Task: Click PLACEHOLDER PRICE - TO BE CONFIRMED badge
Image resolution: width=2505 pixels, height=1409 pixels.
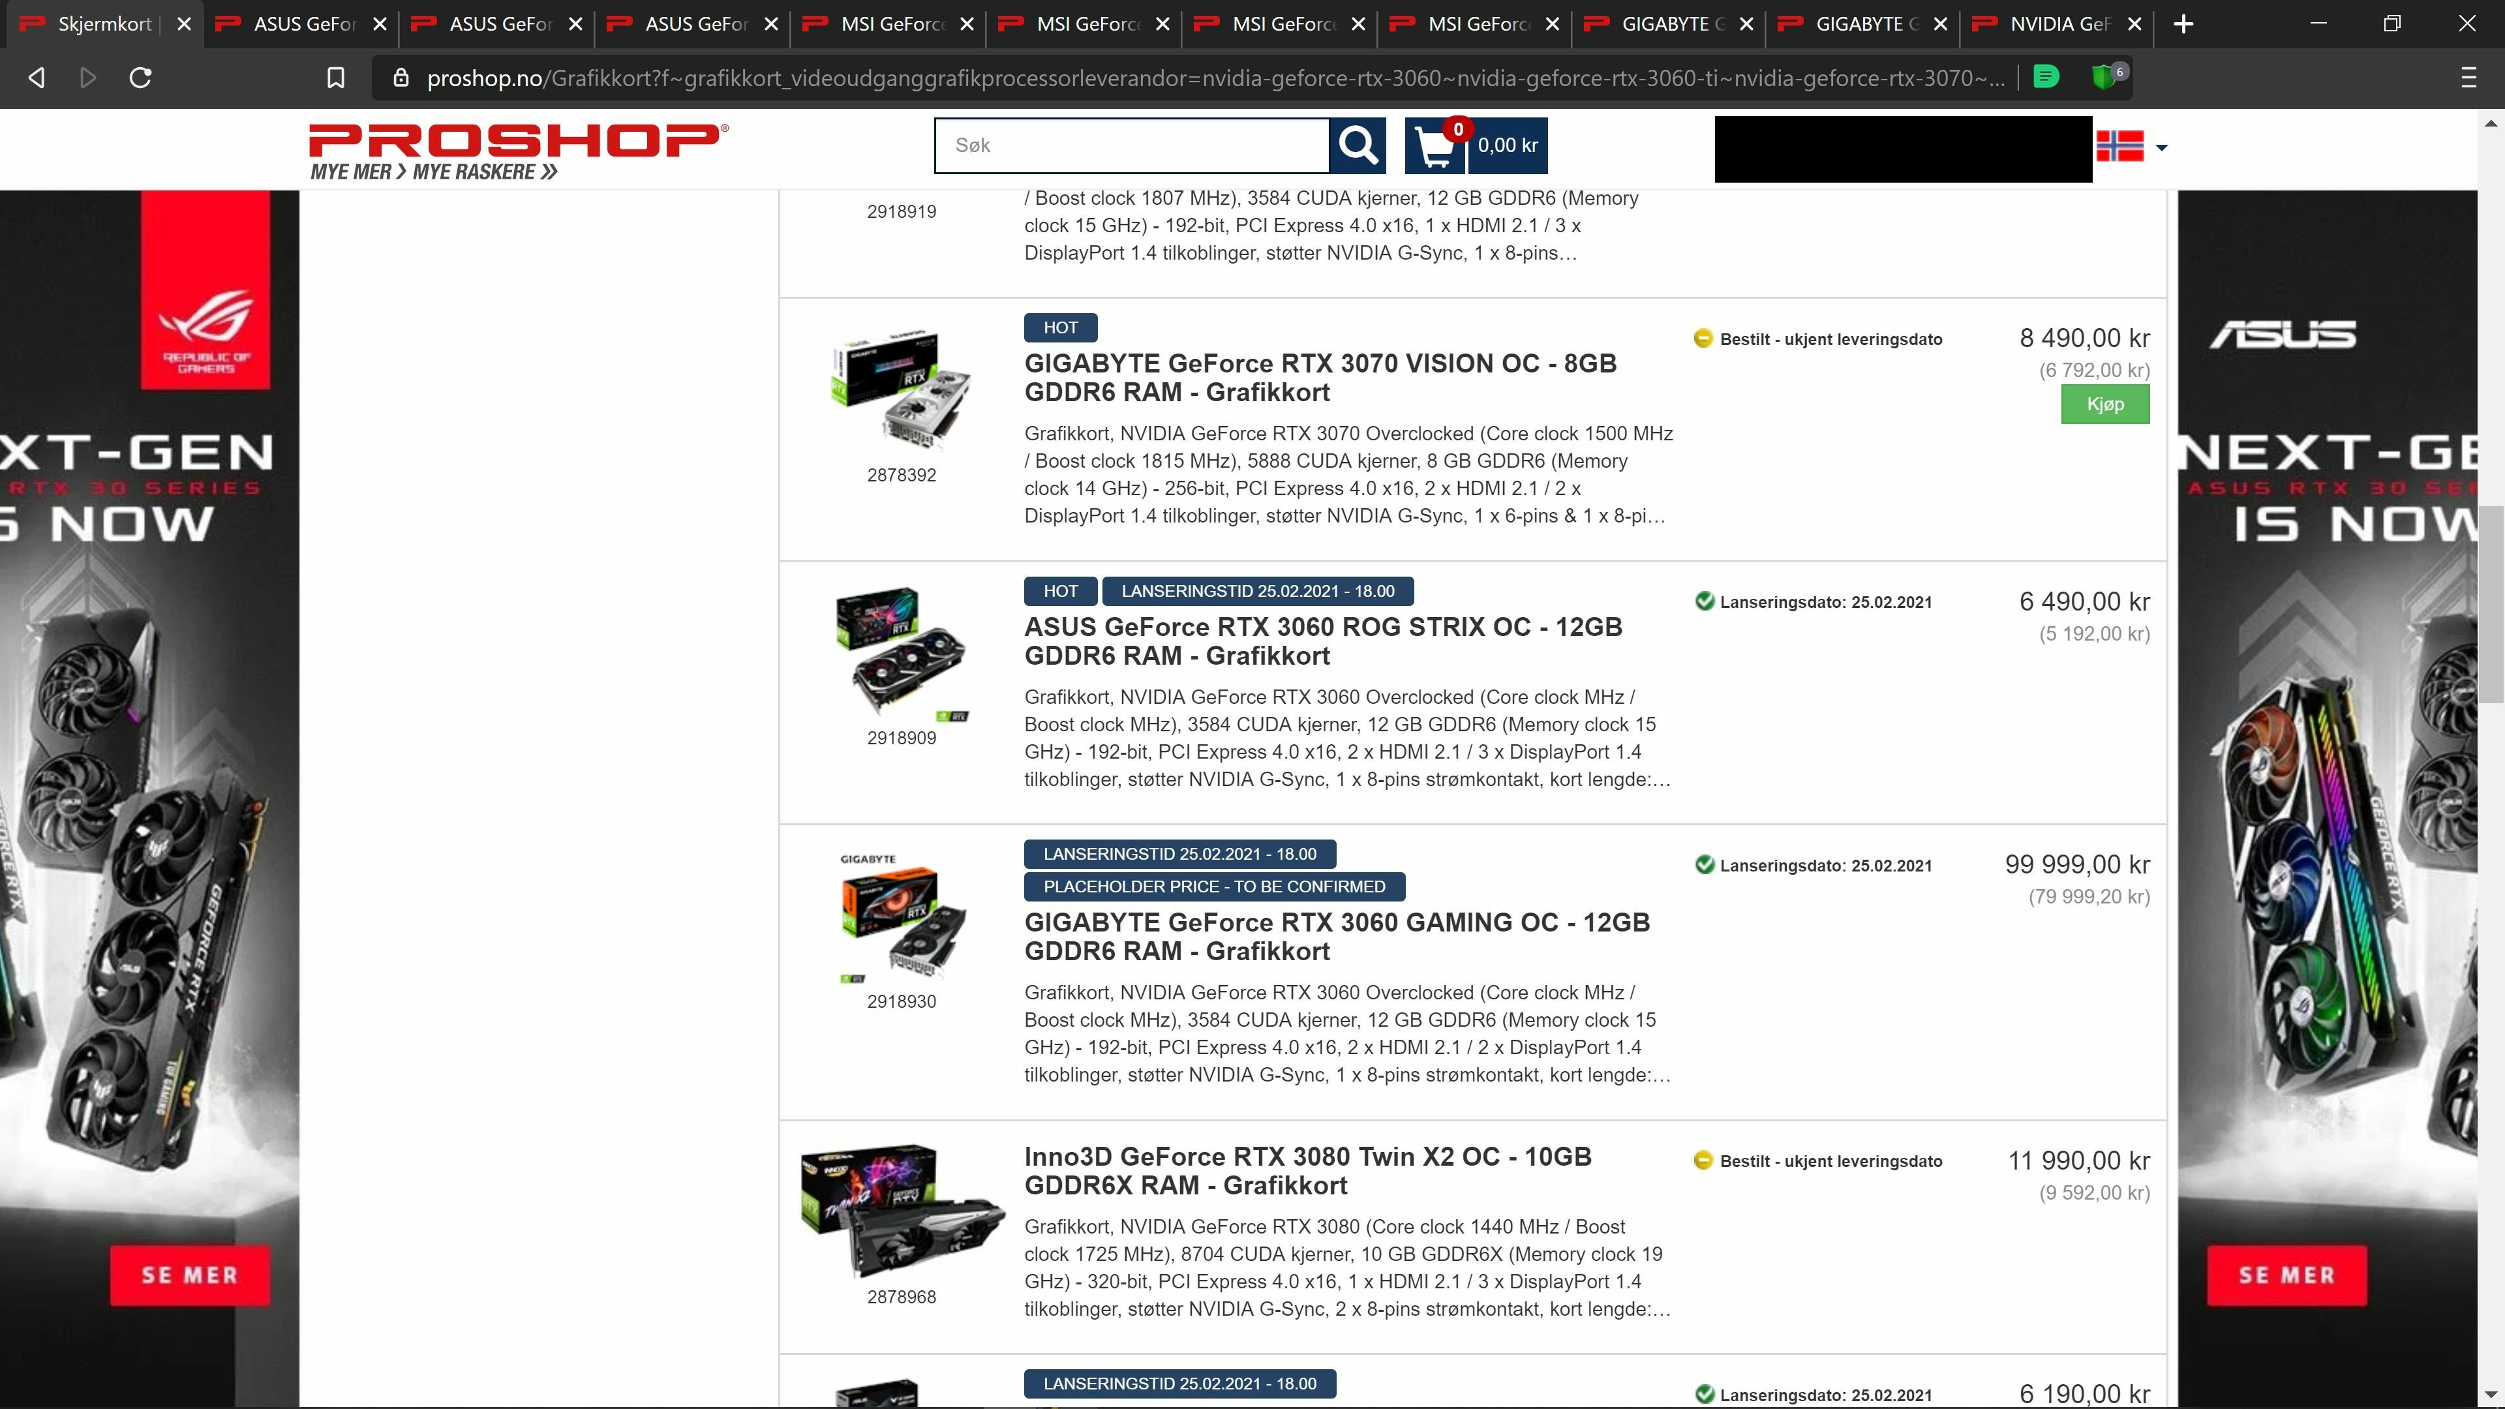Action: coord(1213,887)
